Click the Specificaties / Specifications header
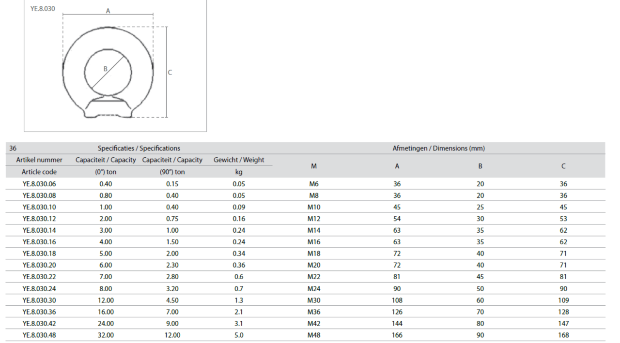The image size is (620, 343). (139, 149)
